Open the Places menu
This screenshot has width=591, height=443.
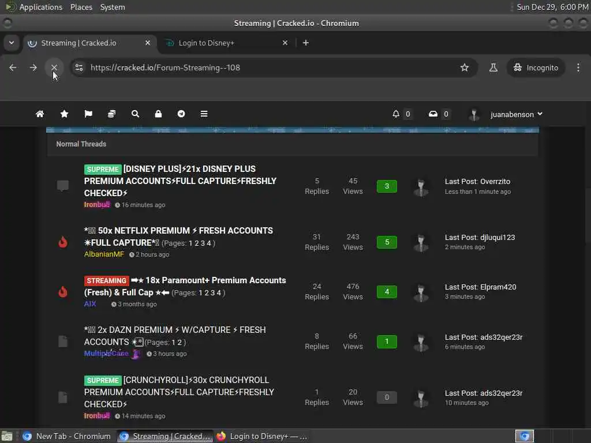click(x=81, y=7)
